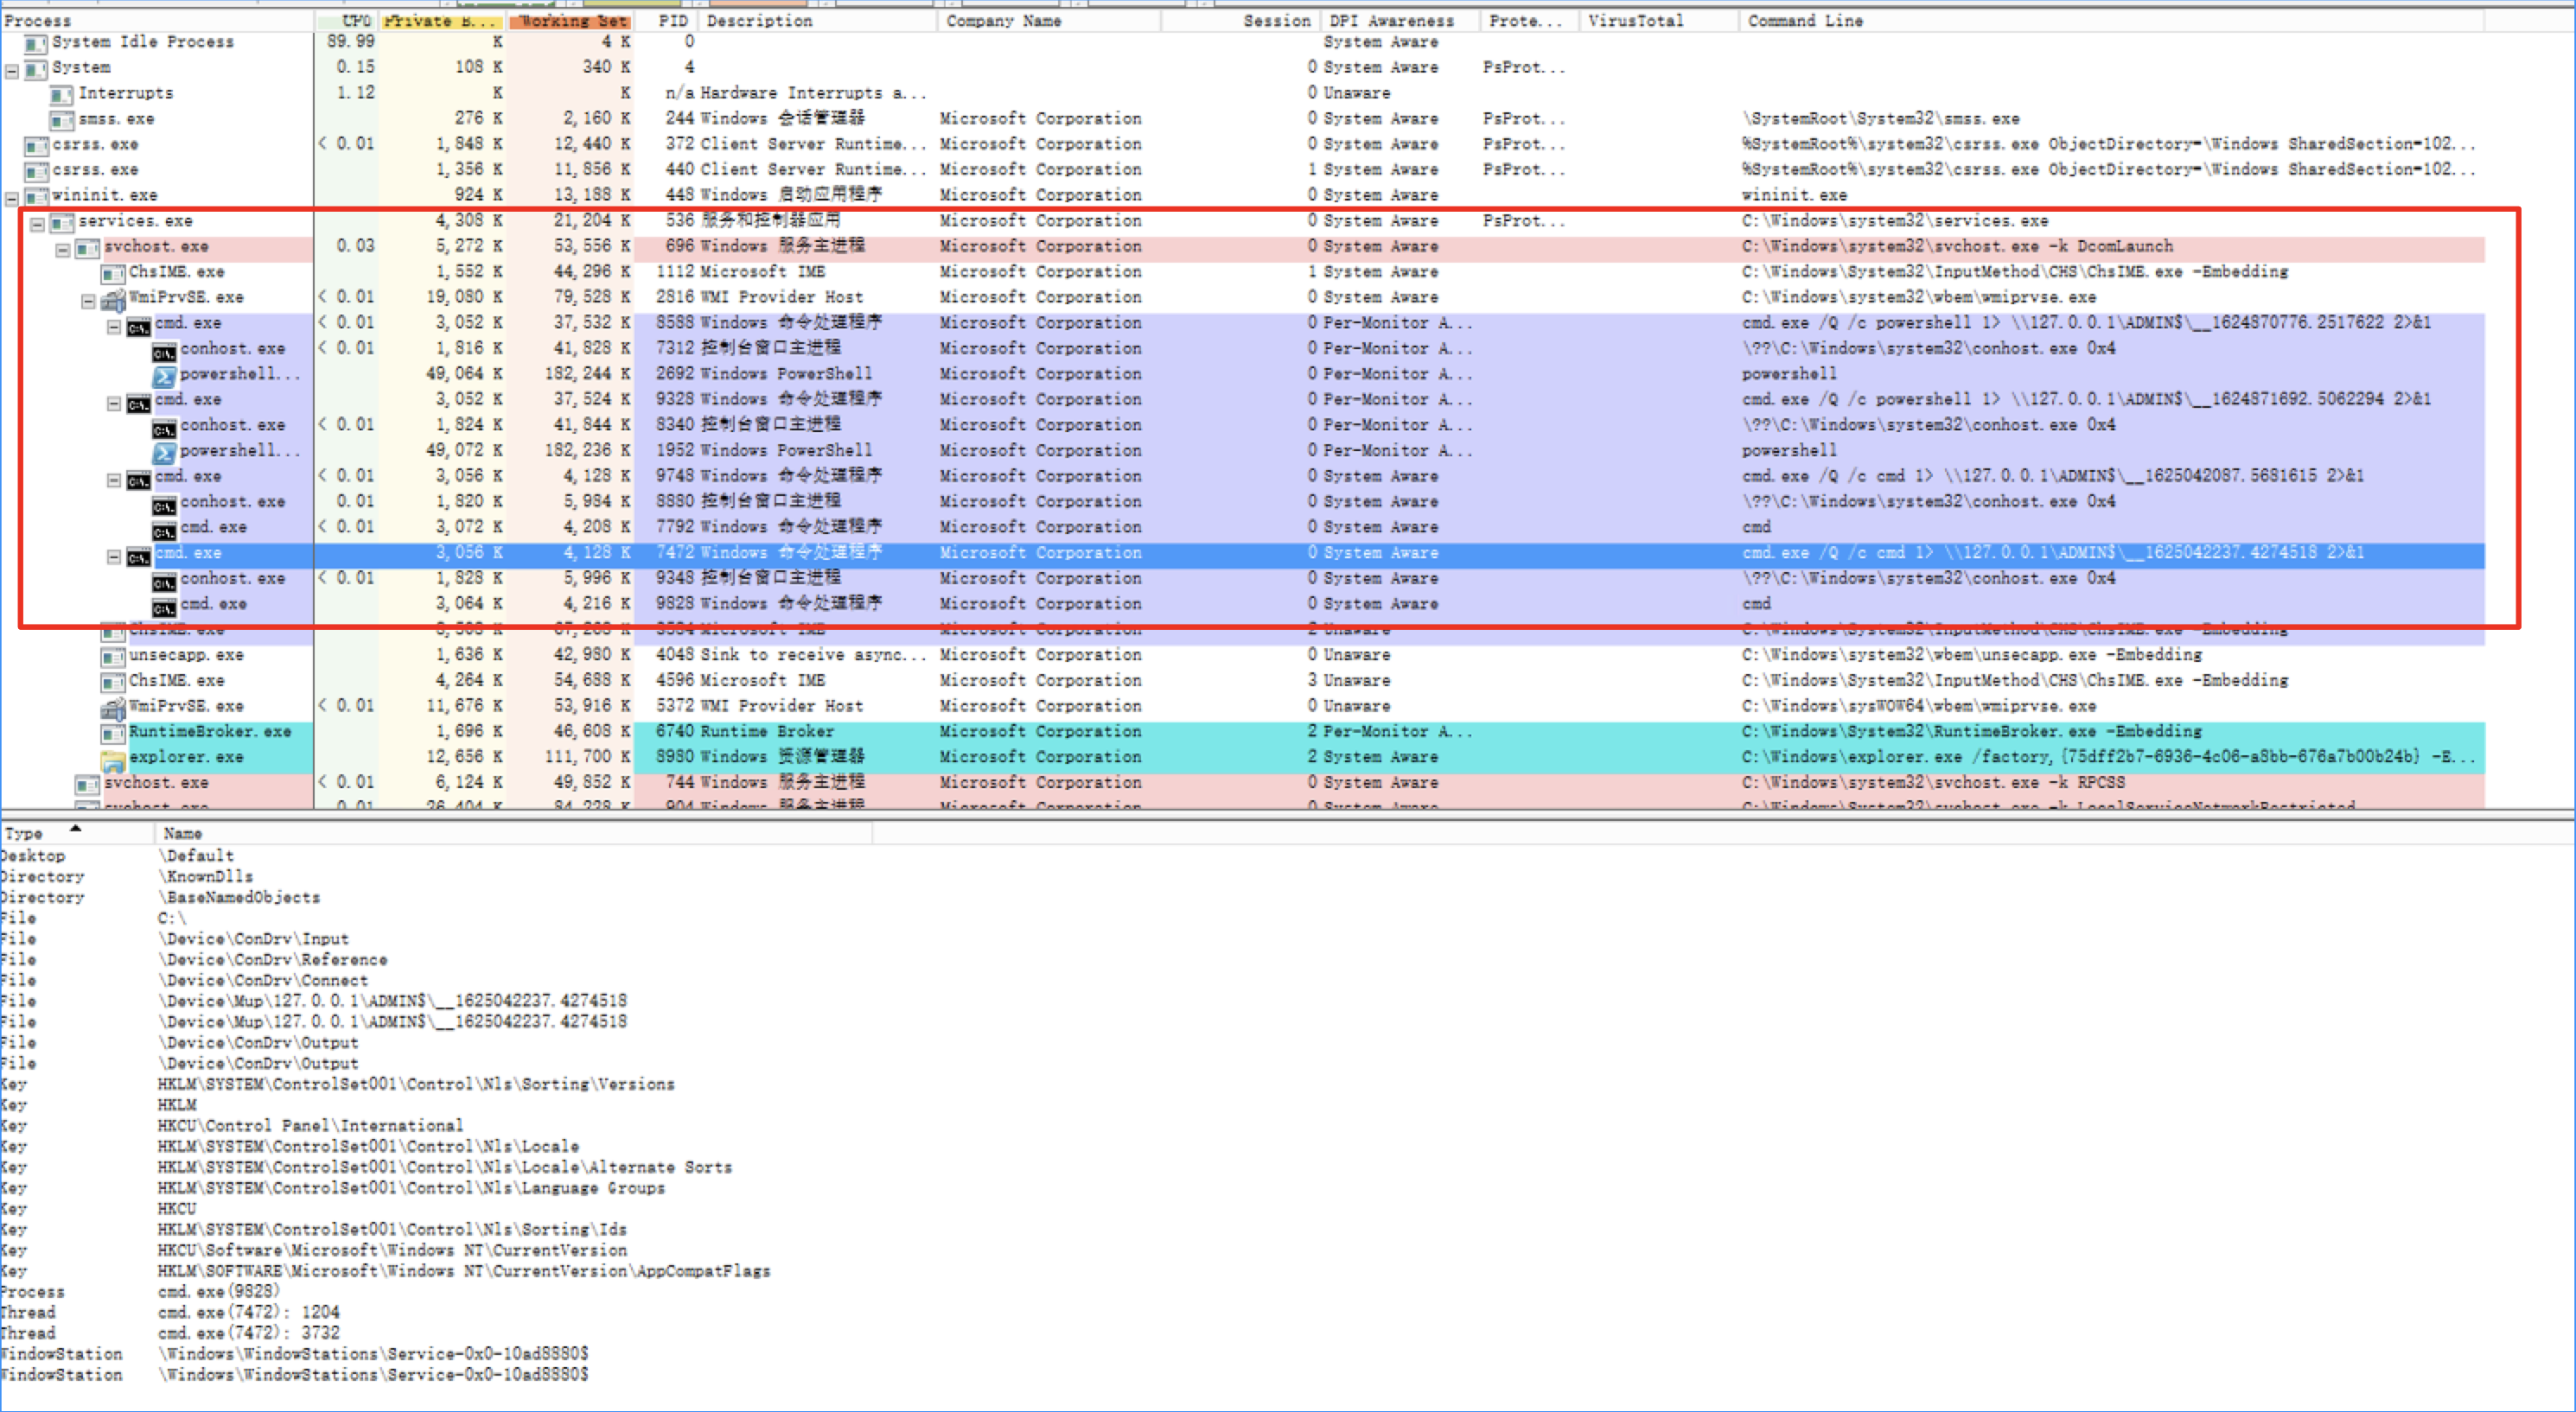Image resolution: width=2576 pixels, height=1412 pixels.
Task: Click the Command Line column header
Action: [1804, 21]
